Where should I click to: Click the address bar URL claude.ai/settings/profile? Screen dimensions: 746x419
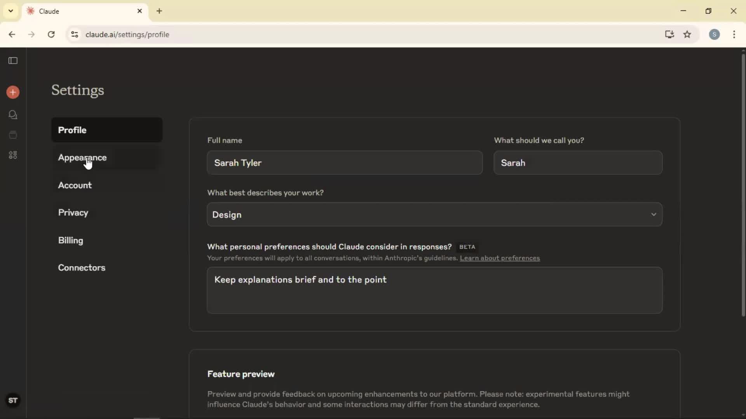(127, 35)
